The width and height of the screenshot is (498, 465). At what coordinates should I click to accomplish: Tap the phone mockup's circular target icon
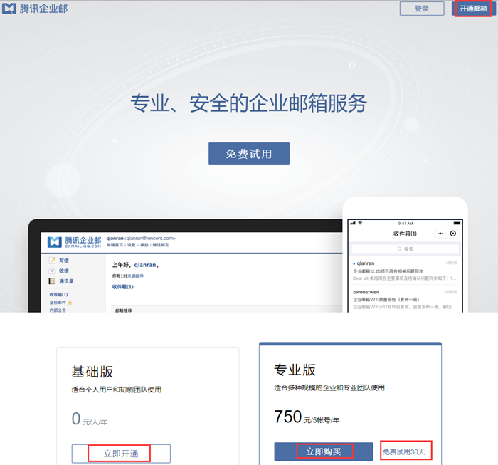click(453, 234)
